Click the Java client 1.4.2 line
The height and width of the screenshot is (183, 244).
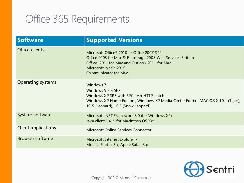pyautogui.click(x=120, y=121)
